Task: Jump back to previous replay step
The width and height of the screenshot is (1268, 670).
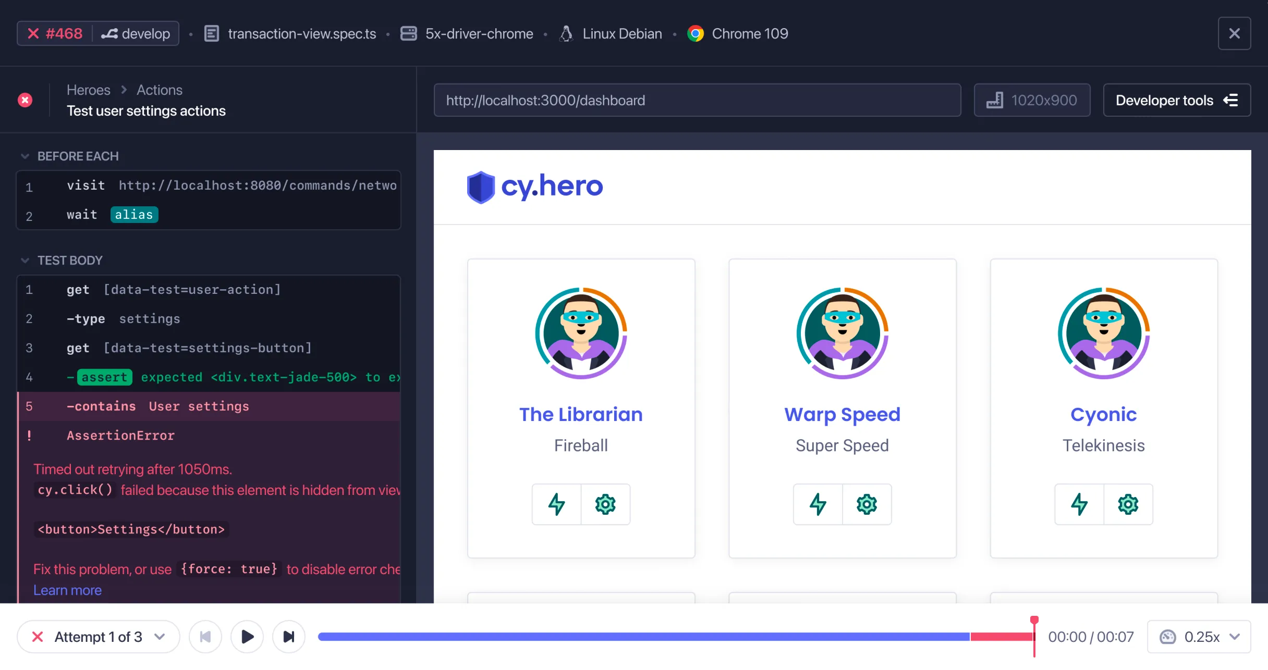Action: tap(205, 636)
